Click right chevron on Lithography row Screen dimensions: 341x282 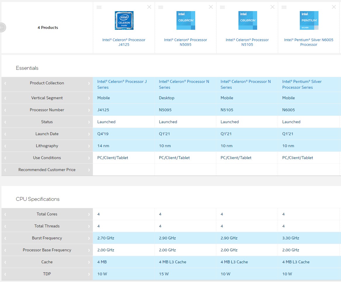pyautogui.click(x=89, y=146)
